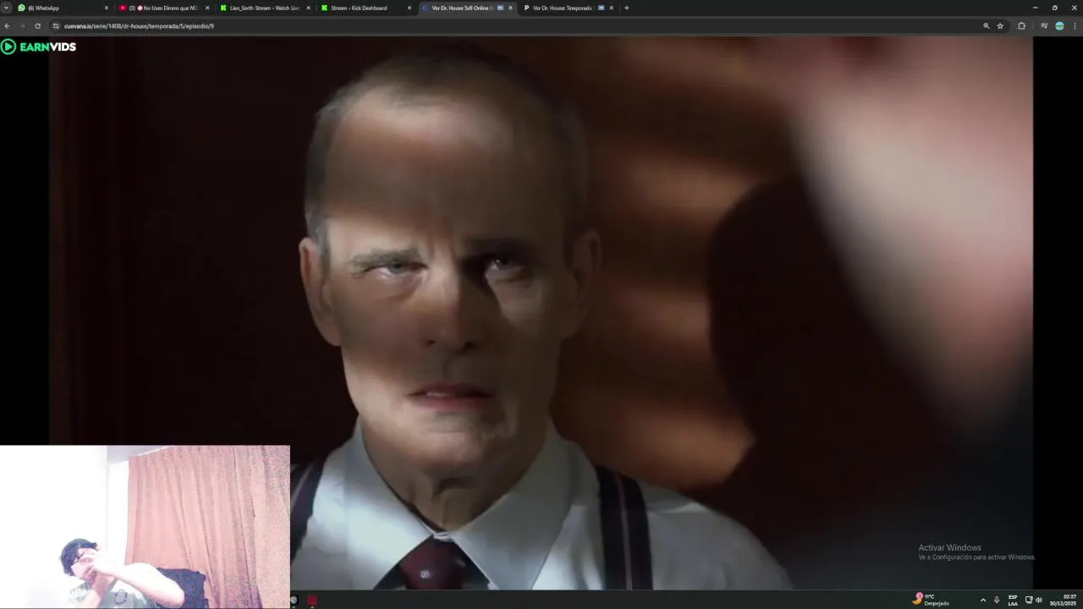The image size is (1083, 609).
Task: View site information icon in address bar
Action: point(56,26)
